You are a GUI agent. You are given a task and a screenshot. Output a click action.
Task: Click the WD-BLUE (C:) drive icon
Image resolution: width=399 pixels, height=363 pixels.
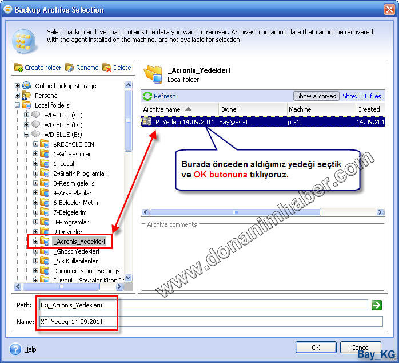[x=35, y=115]
